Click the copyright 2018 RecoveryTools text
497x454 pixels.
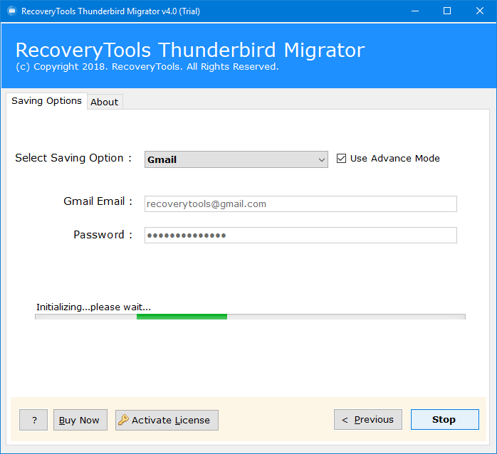tap(147, 66)
